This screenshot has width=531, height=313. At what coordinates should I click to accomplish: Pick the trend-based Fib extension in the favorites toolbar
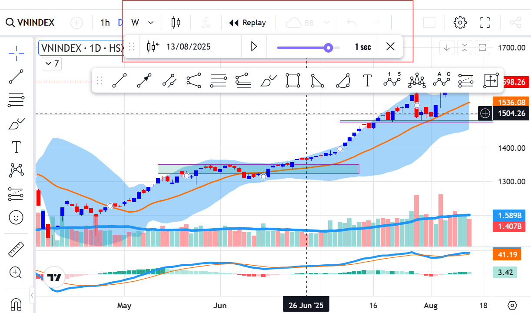[x=243, y=80]
